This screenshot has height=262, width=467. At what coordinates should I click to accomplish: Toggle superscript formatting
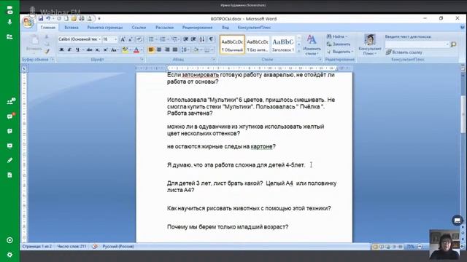(105, 49)
